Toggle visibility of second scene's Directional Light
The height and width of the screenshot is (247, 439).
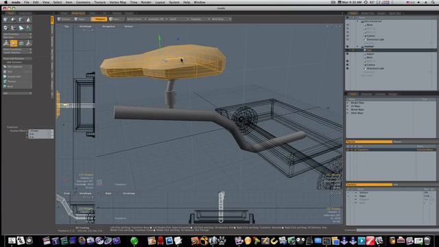pos(348,69)
